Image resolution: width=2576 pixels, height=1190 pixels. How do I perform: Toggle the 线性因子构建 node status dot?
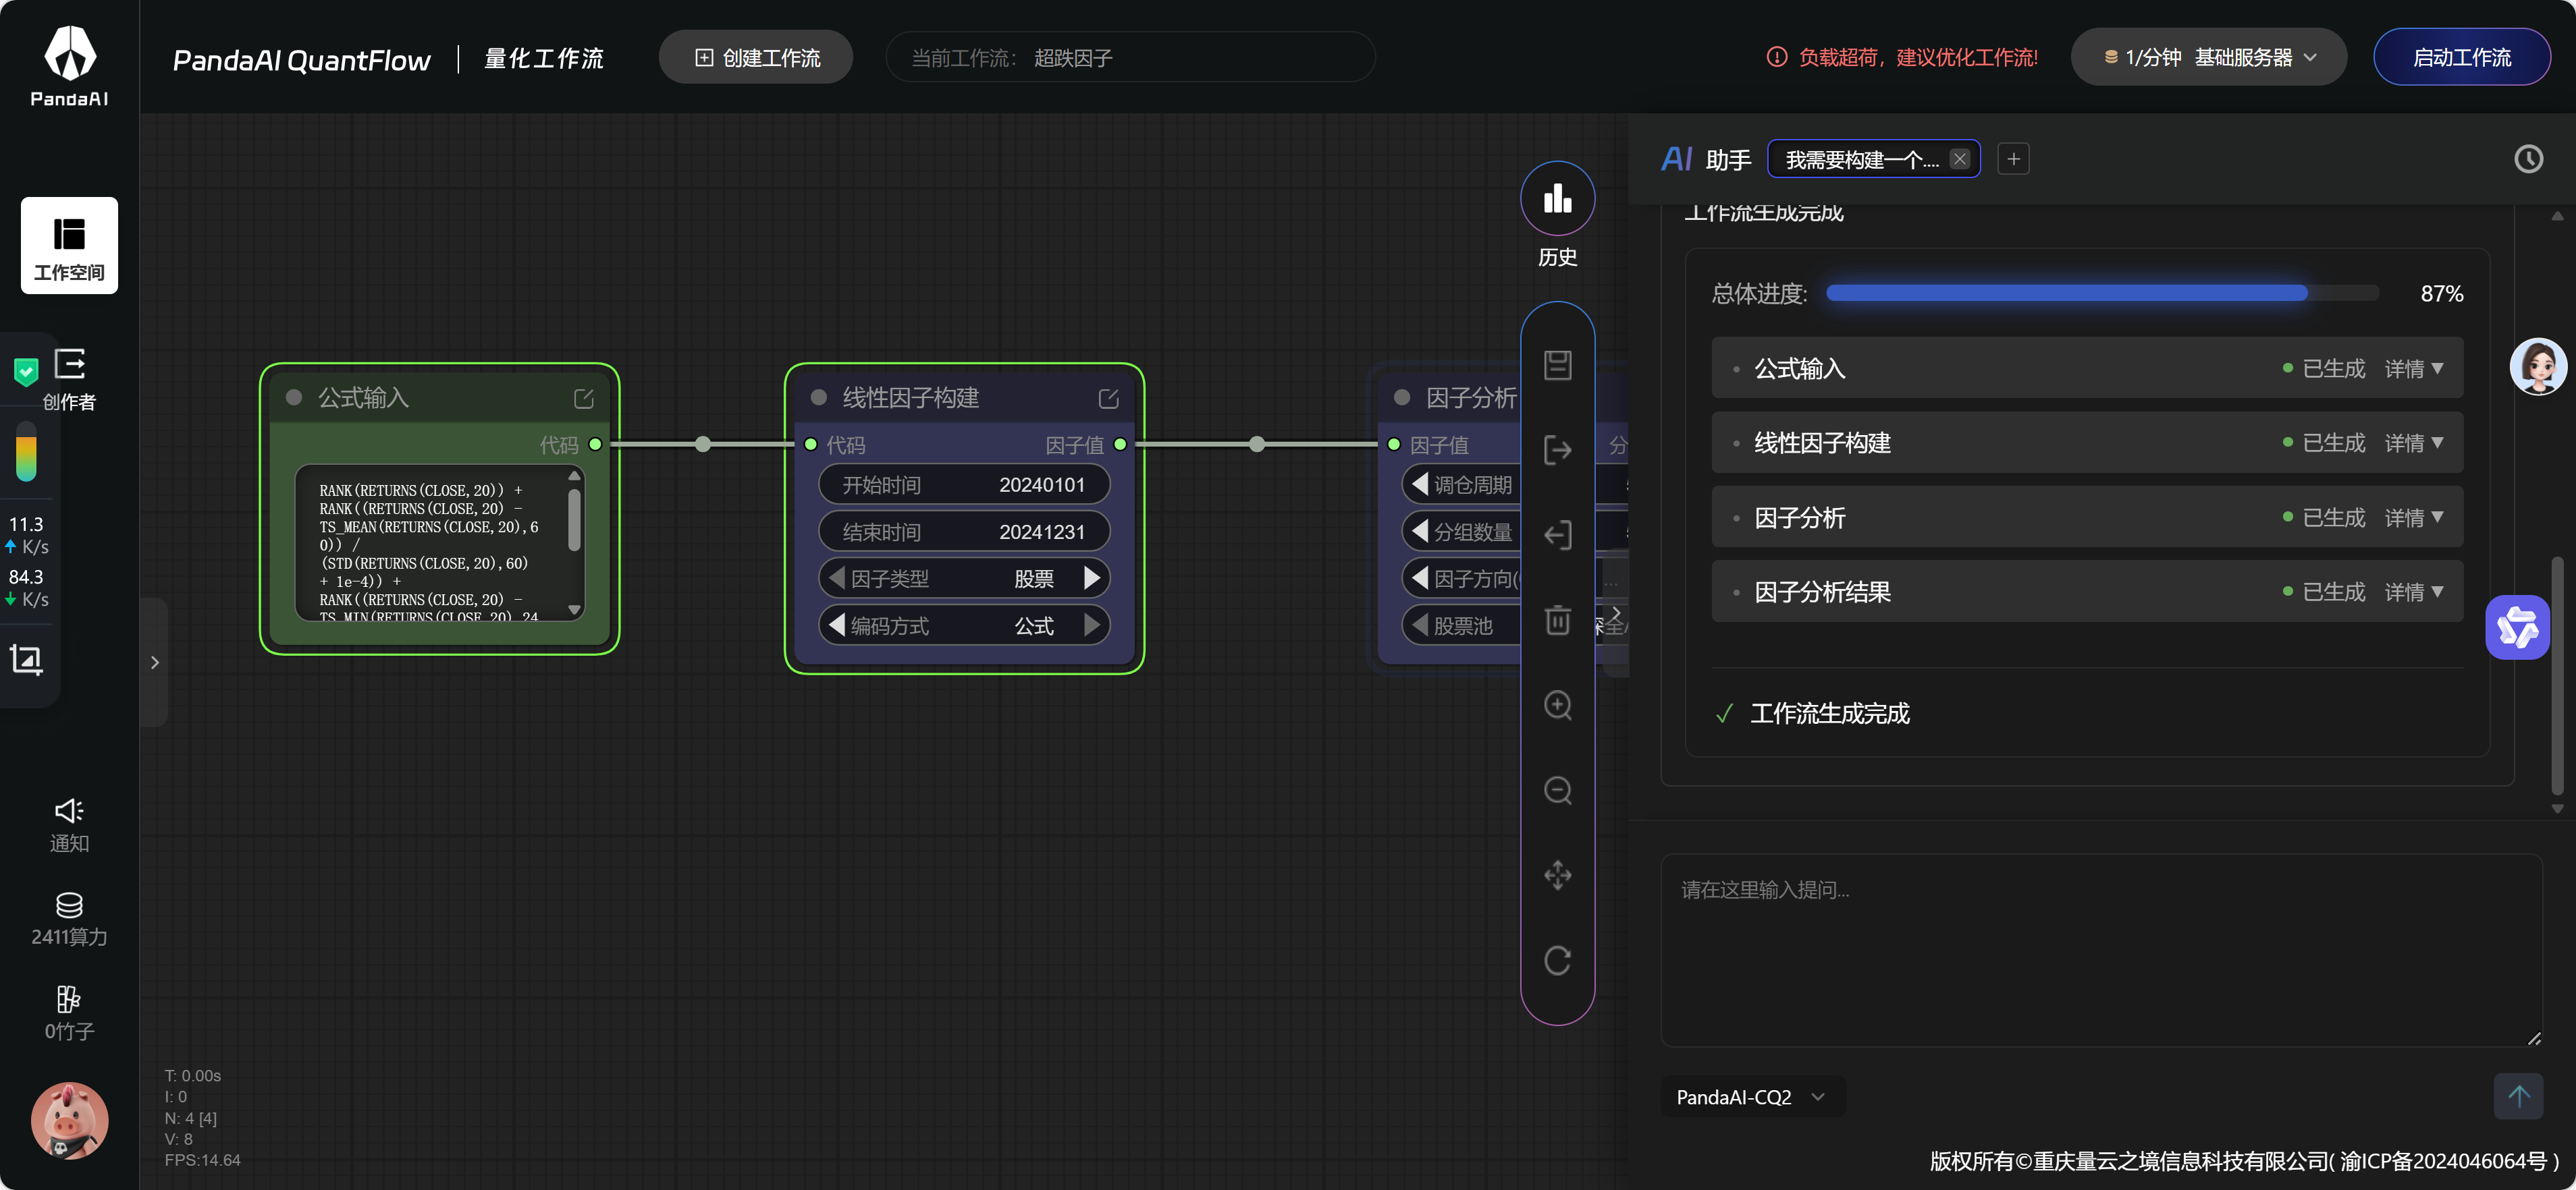818,397
